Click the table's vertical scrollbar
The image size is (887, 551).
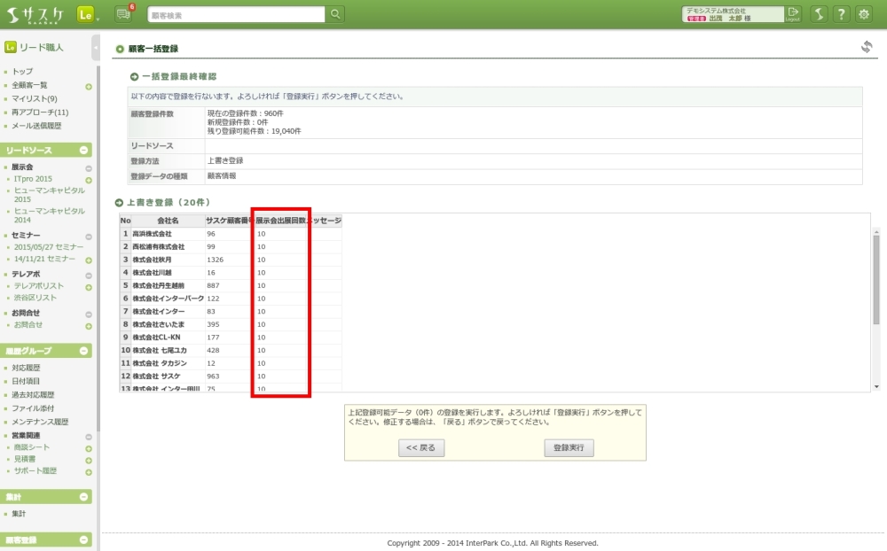(x=876, y=283)
